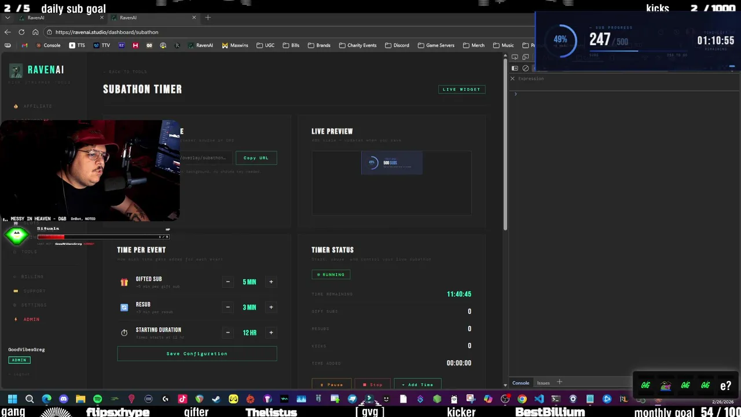
Task: Open the RavenAI bookmark
Action: click(x=200, y=45)
